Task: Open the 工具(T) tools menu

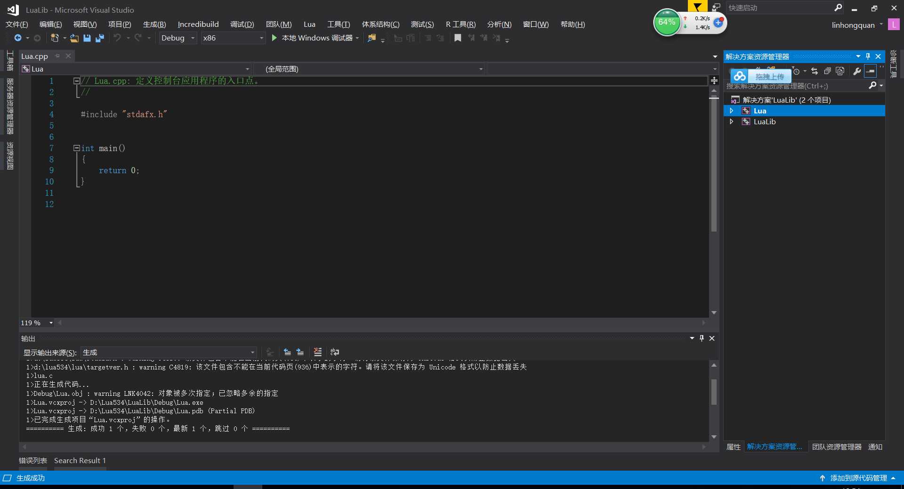Action: [339, 24]
